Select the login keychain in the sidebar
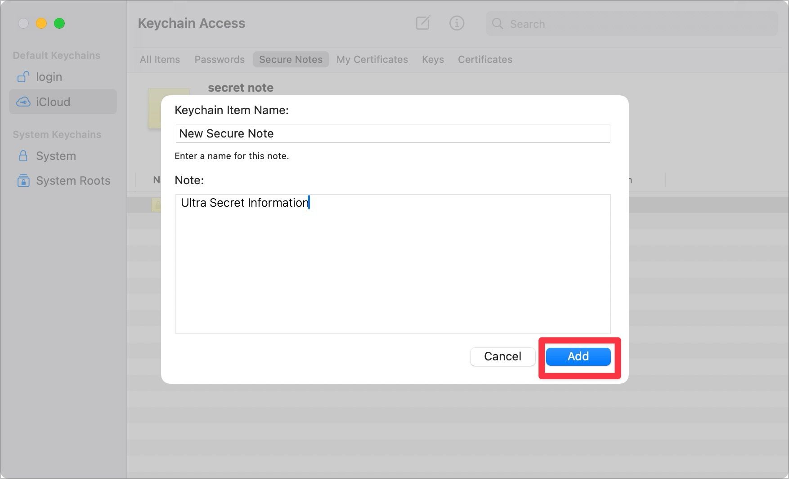The height and width of the screenshot is (479, 789). pos(49,76)
